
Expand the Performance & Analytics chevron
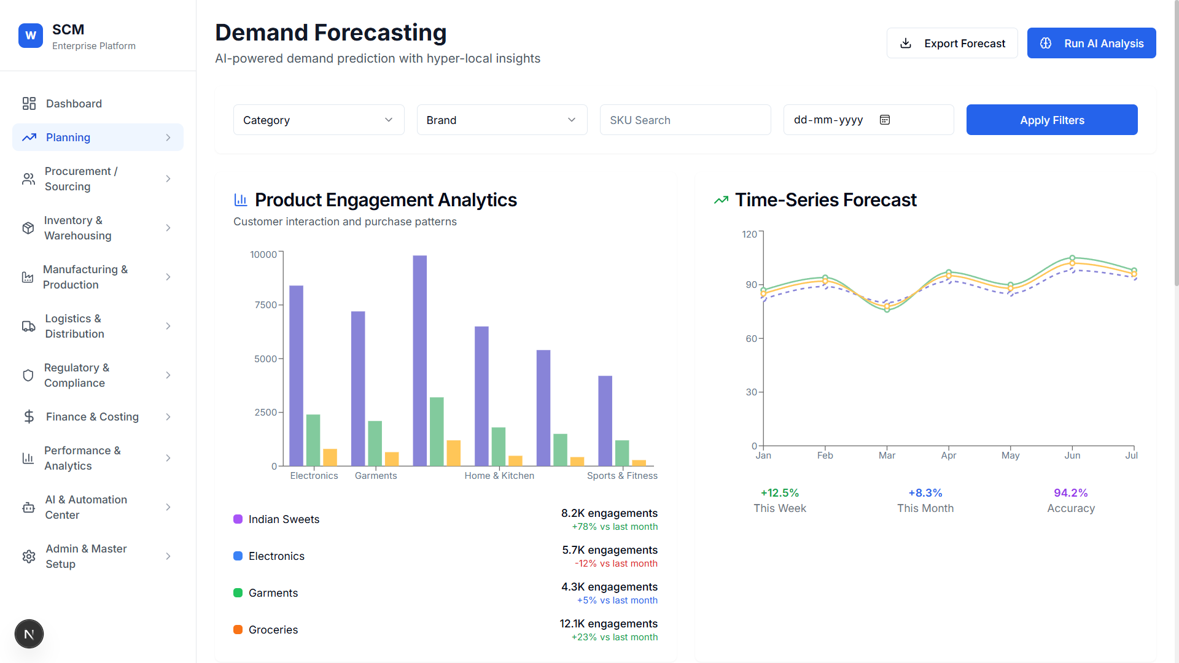pos(168,458)
